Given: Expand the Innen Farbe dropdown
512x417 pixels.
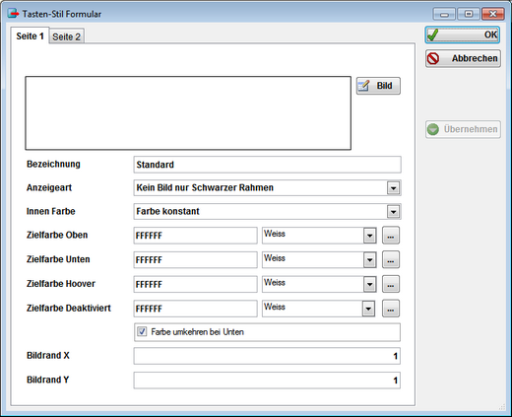Looking at the screenshot, I should pos(393,212).
